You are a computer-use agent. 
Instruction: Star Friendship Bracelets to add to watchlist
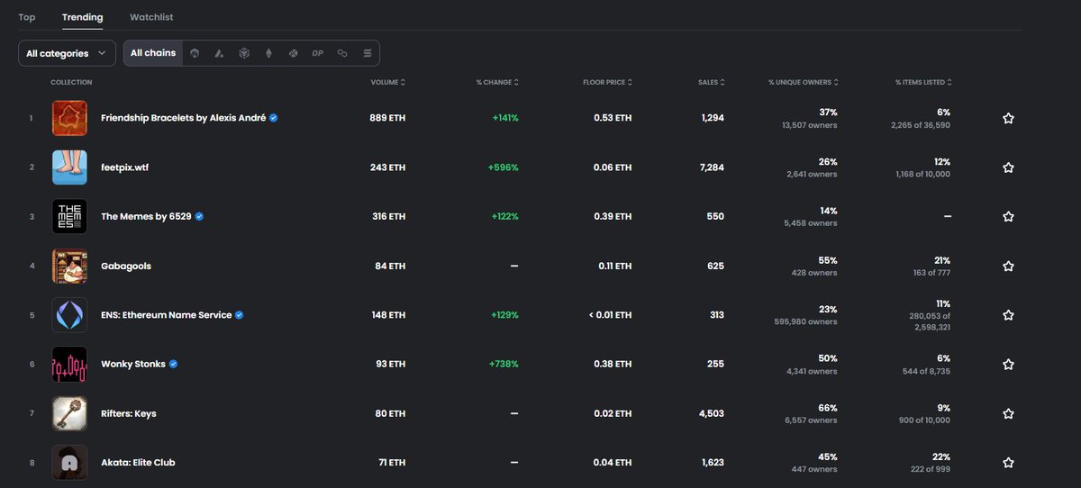[x=1008, y=118]
